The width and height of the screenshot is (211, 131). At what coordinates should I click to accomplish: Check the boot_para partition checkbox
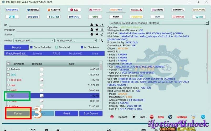pos(8,80)
